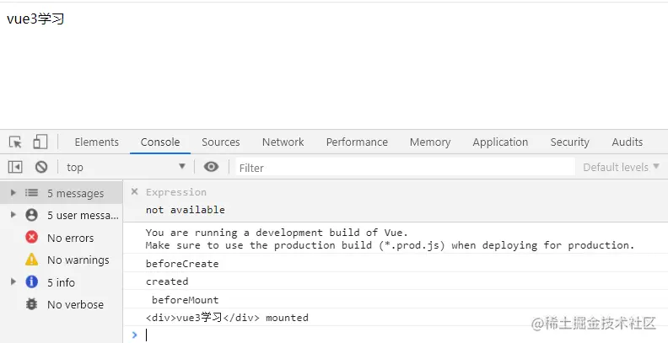Select the inspect element picker icon
The image size is (668, 343).
(15, 142)
